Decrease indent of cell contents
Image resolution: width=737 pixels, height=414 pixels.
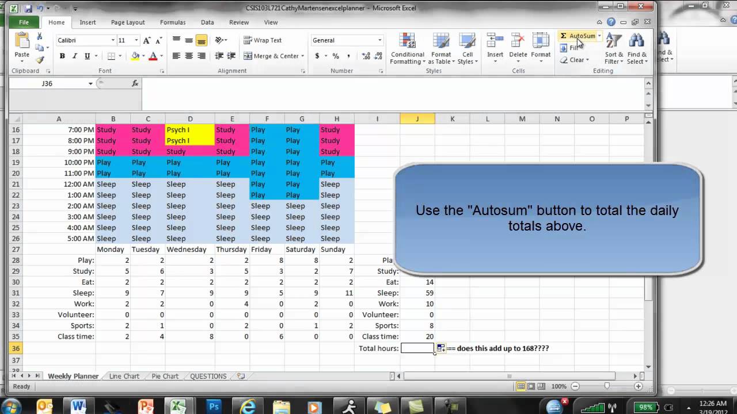219,56
